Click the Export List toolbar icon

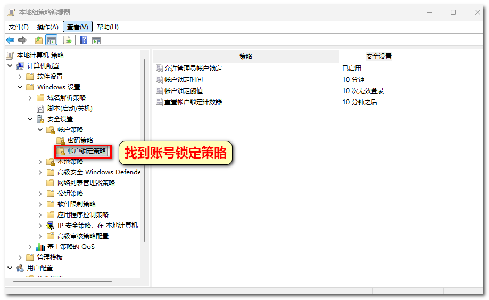point(68,40)
